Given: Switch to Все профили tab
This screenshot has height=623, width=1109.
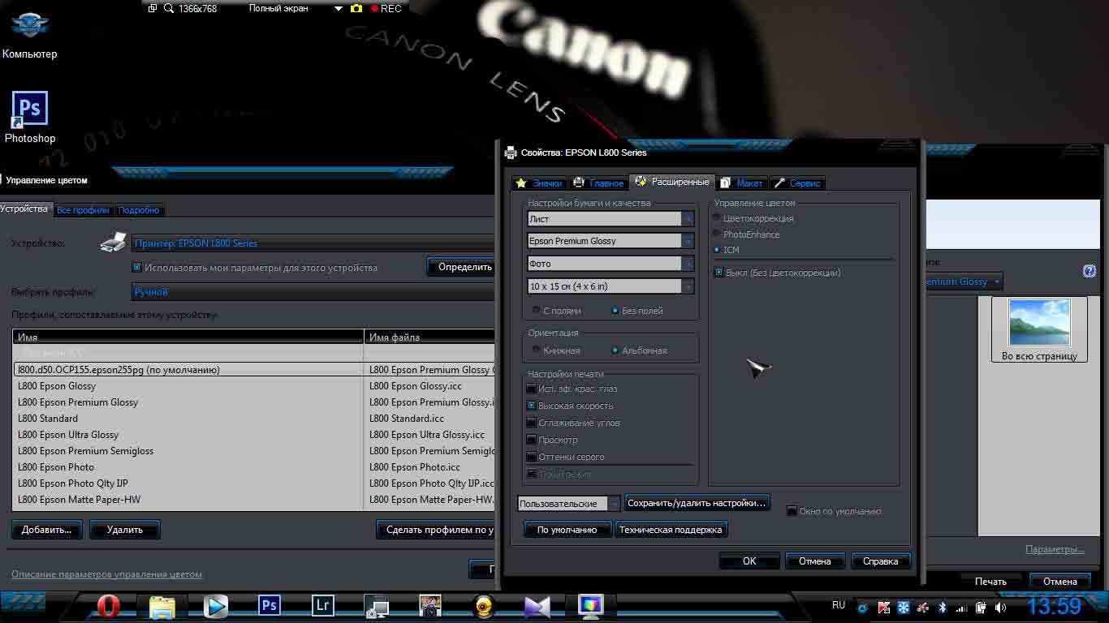Looking at the screenshot, I should point(83,210).
